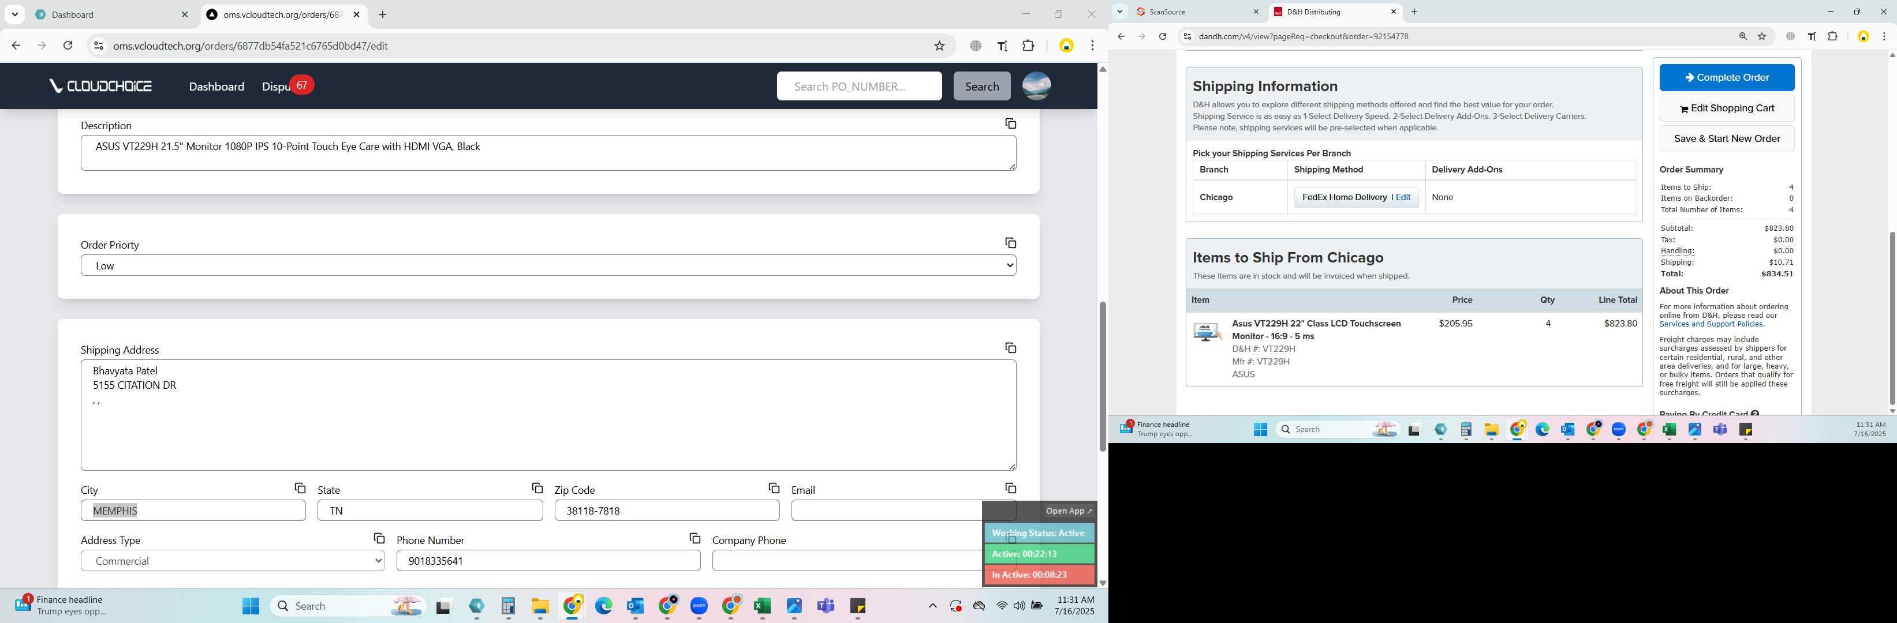Click the Asus VT229H monitor product thumbnail
Viewport: 1897px width, 623px height.
point(1207,332)
